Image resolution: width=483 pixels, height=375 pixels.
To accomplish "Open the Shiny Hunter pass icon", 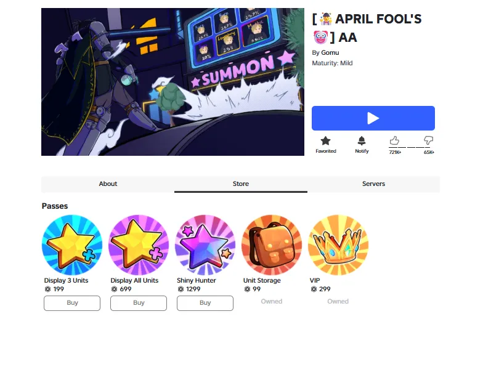I will [205, 245].
